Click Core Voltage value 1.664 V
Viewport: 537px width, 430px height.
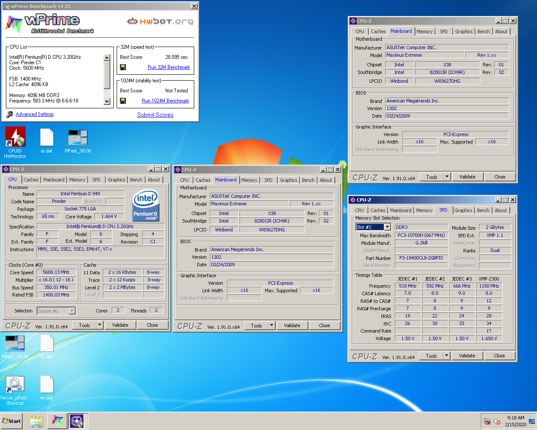(x=109, y=216)
